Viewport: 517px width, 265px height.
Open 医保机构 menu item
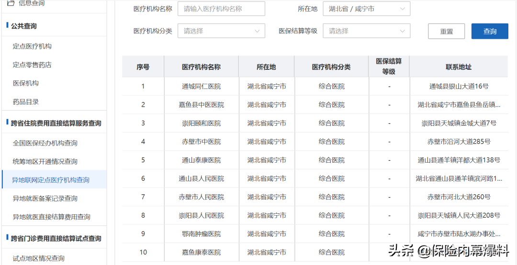(x=26, y=83)
